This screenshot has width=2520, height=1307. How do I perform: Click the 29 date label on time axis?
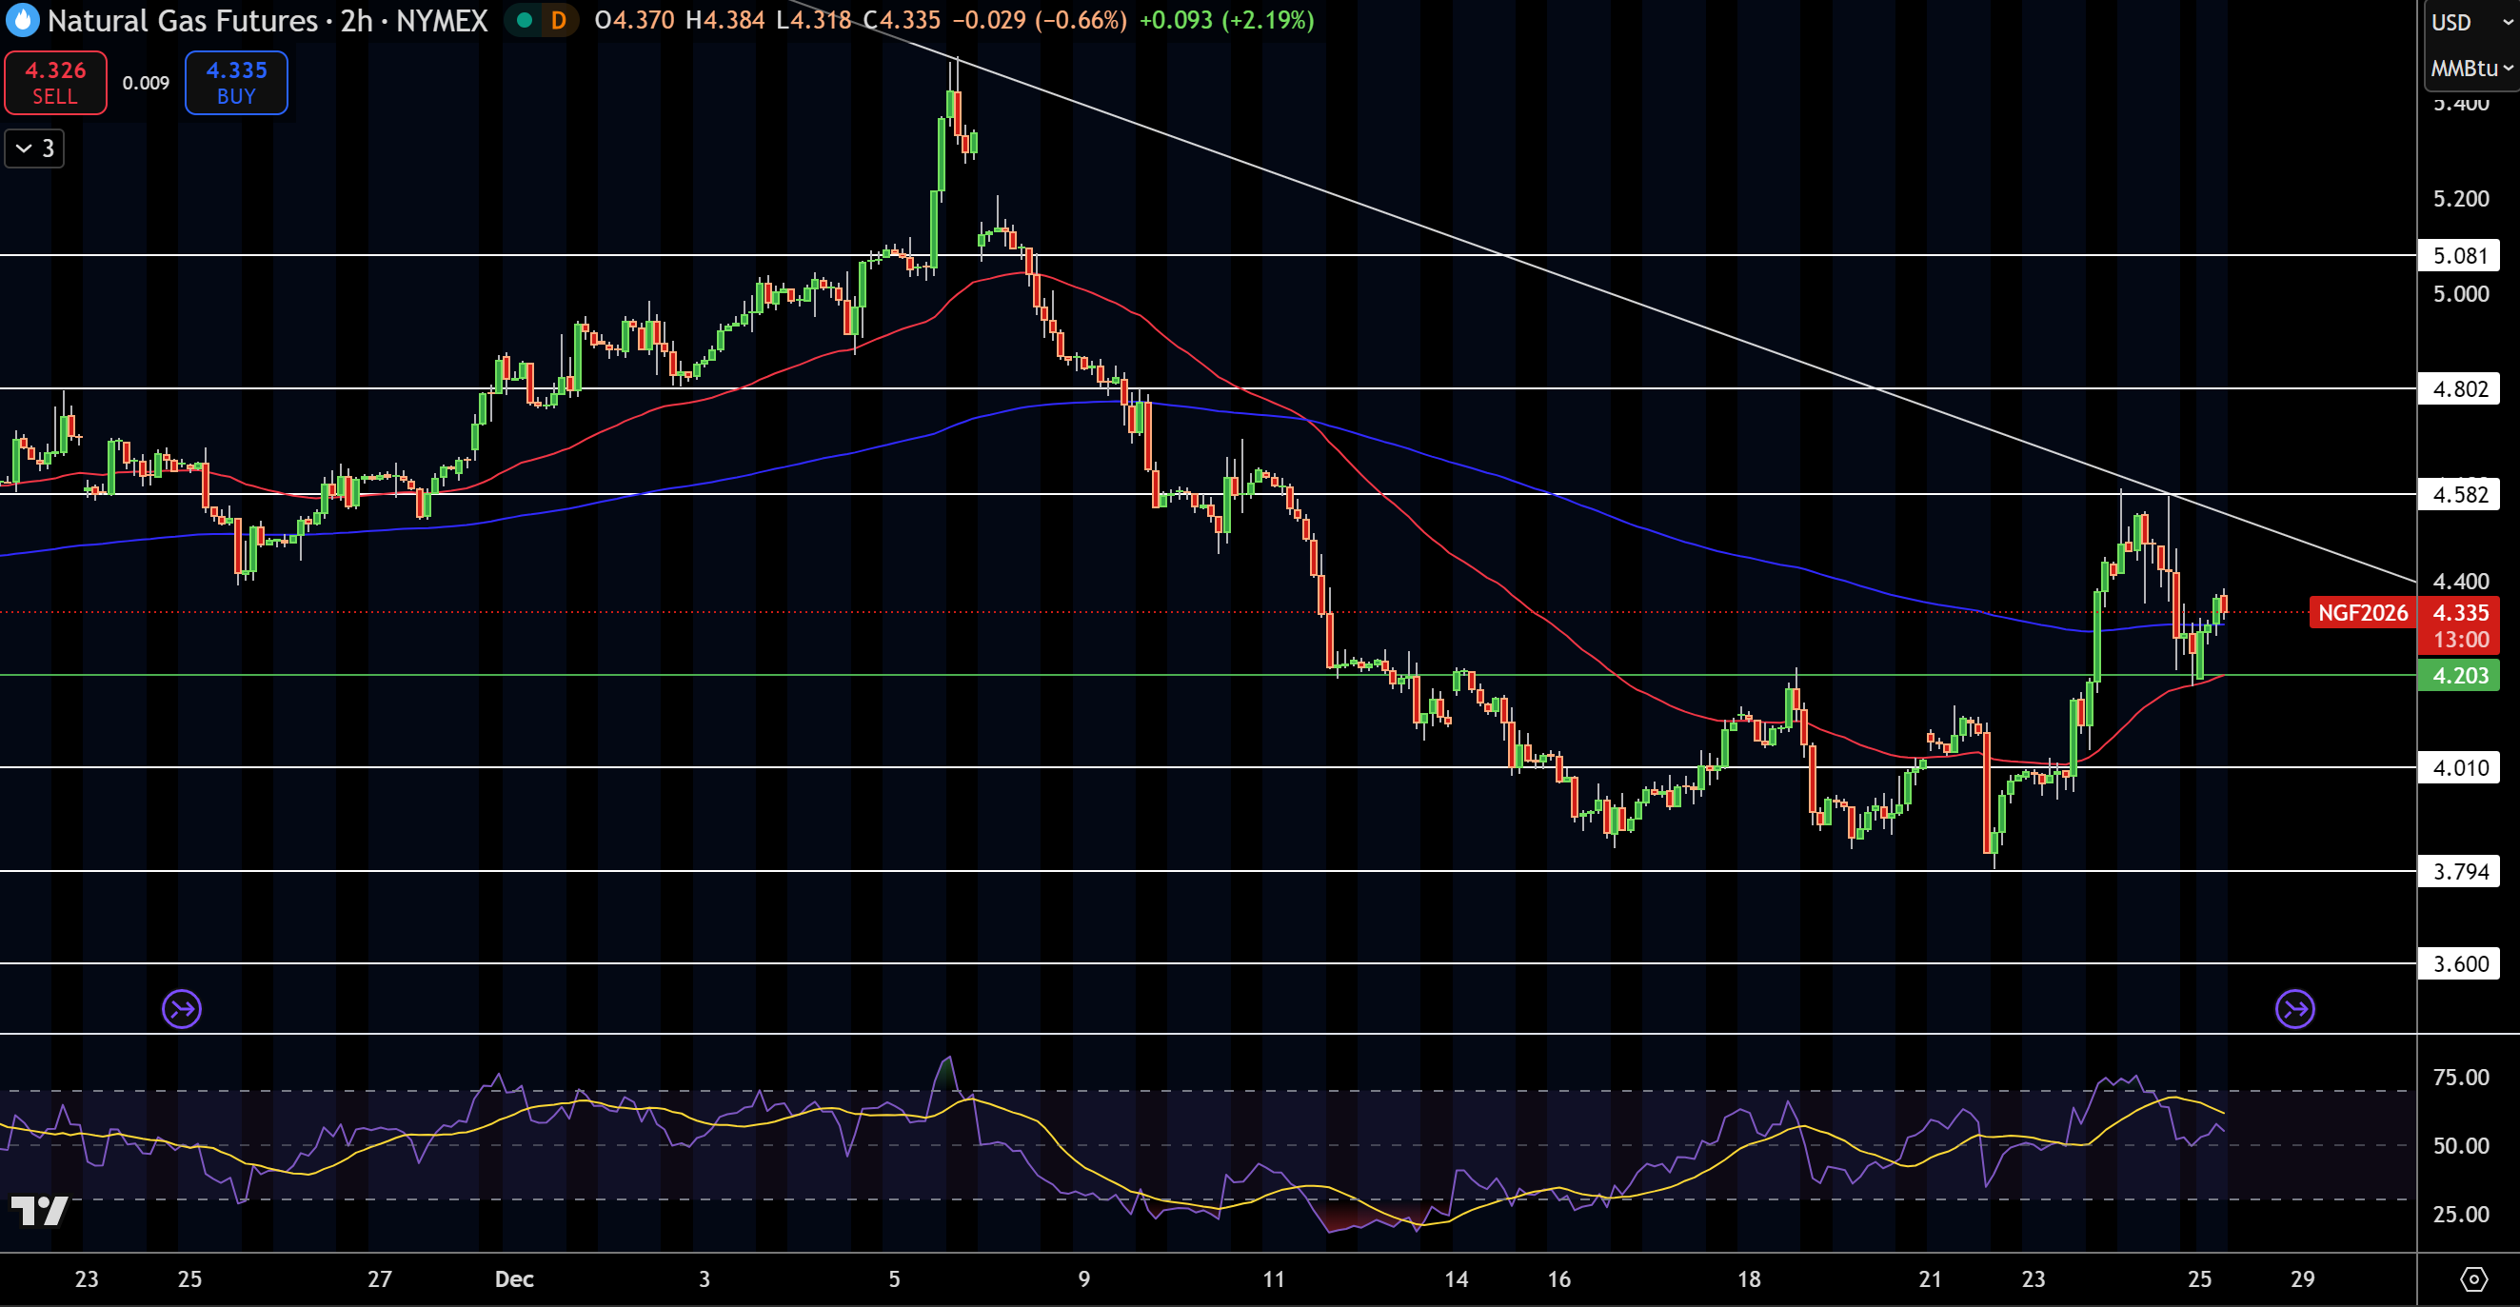pyautogui.click(x=2303, y=1278)
